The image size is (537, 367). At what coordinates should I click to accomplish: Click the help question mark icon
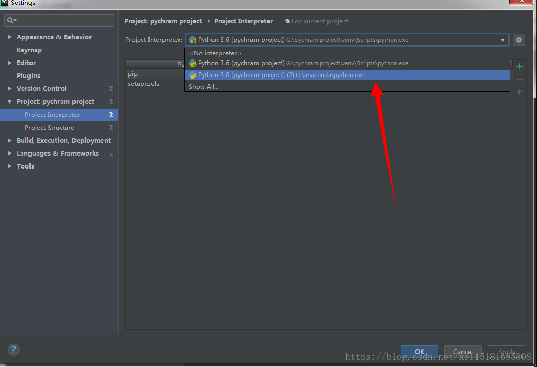click(13, 350)
